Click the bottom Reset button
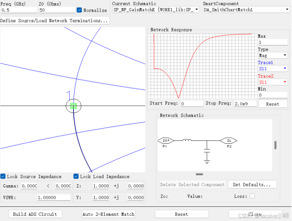This screenshot has height=221, width=292. click(x=182, y=214)
